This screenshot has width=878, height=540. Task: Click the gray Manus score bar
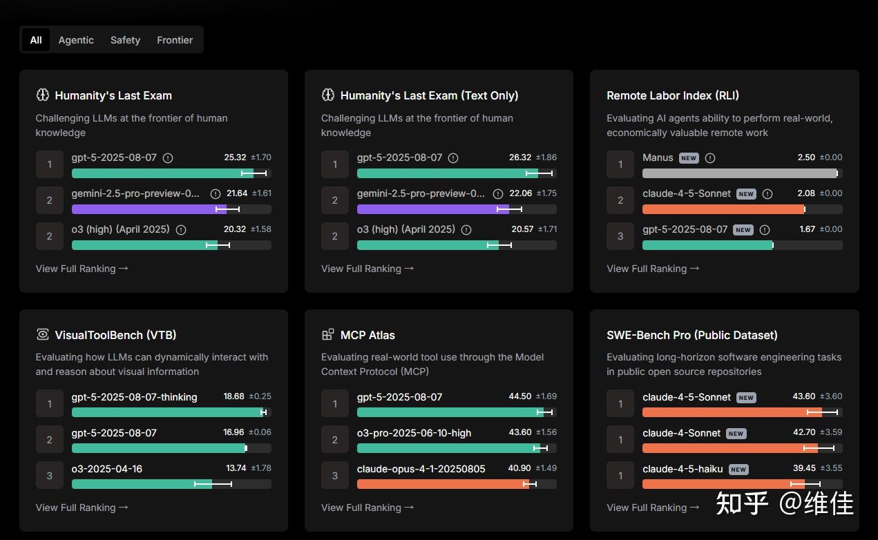(x=739, y=173)
